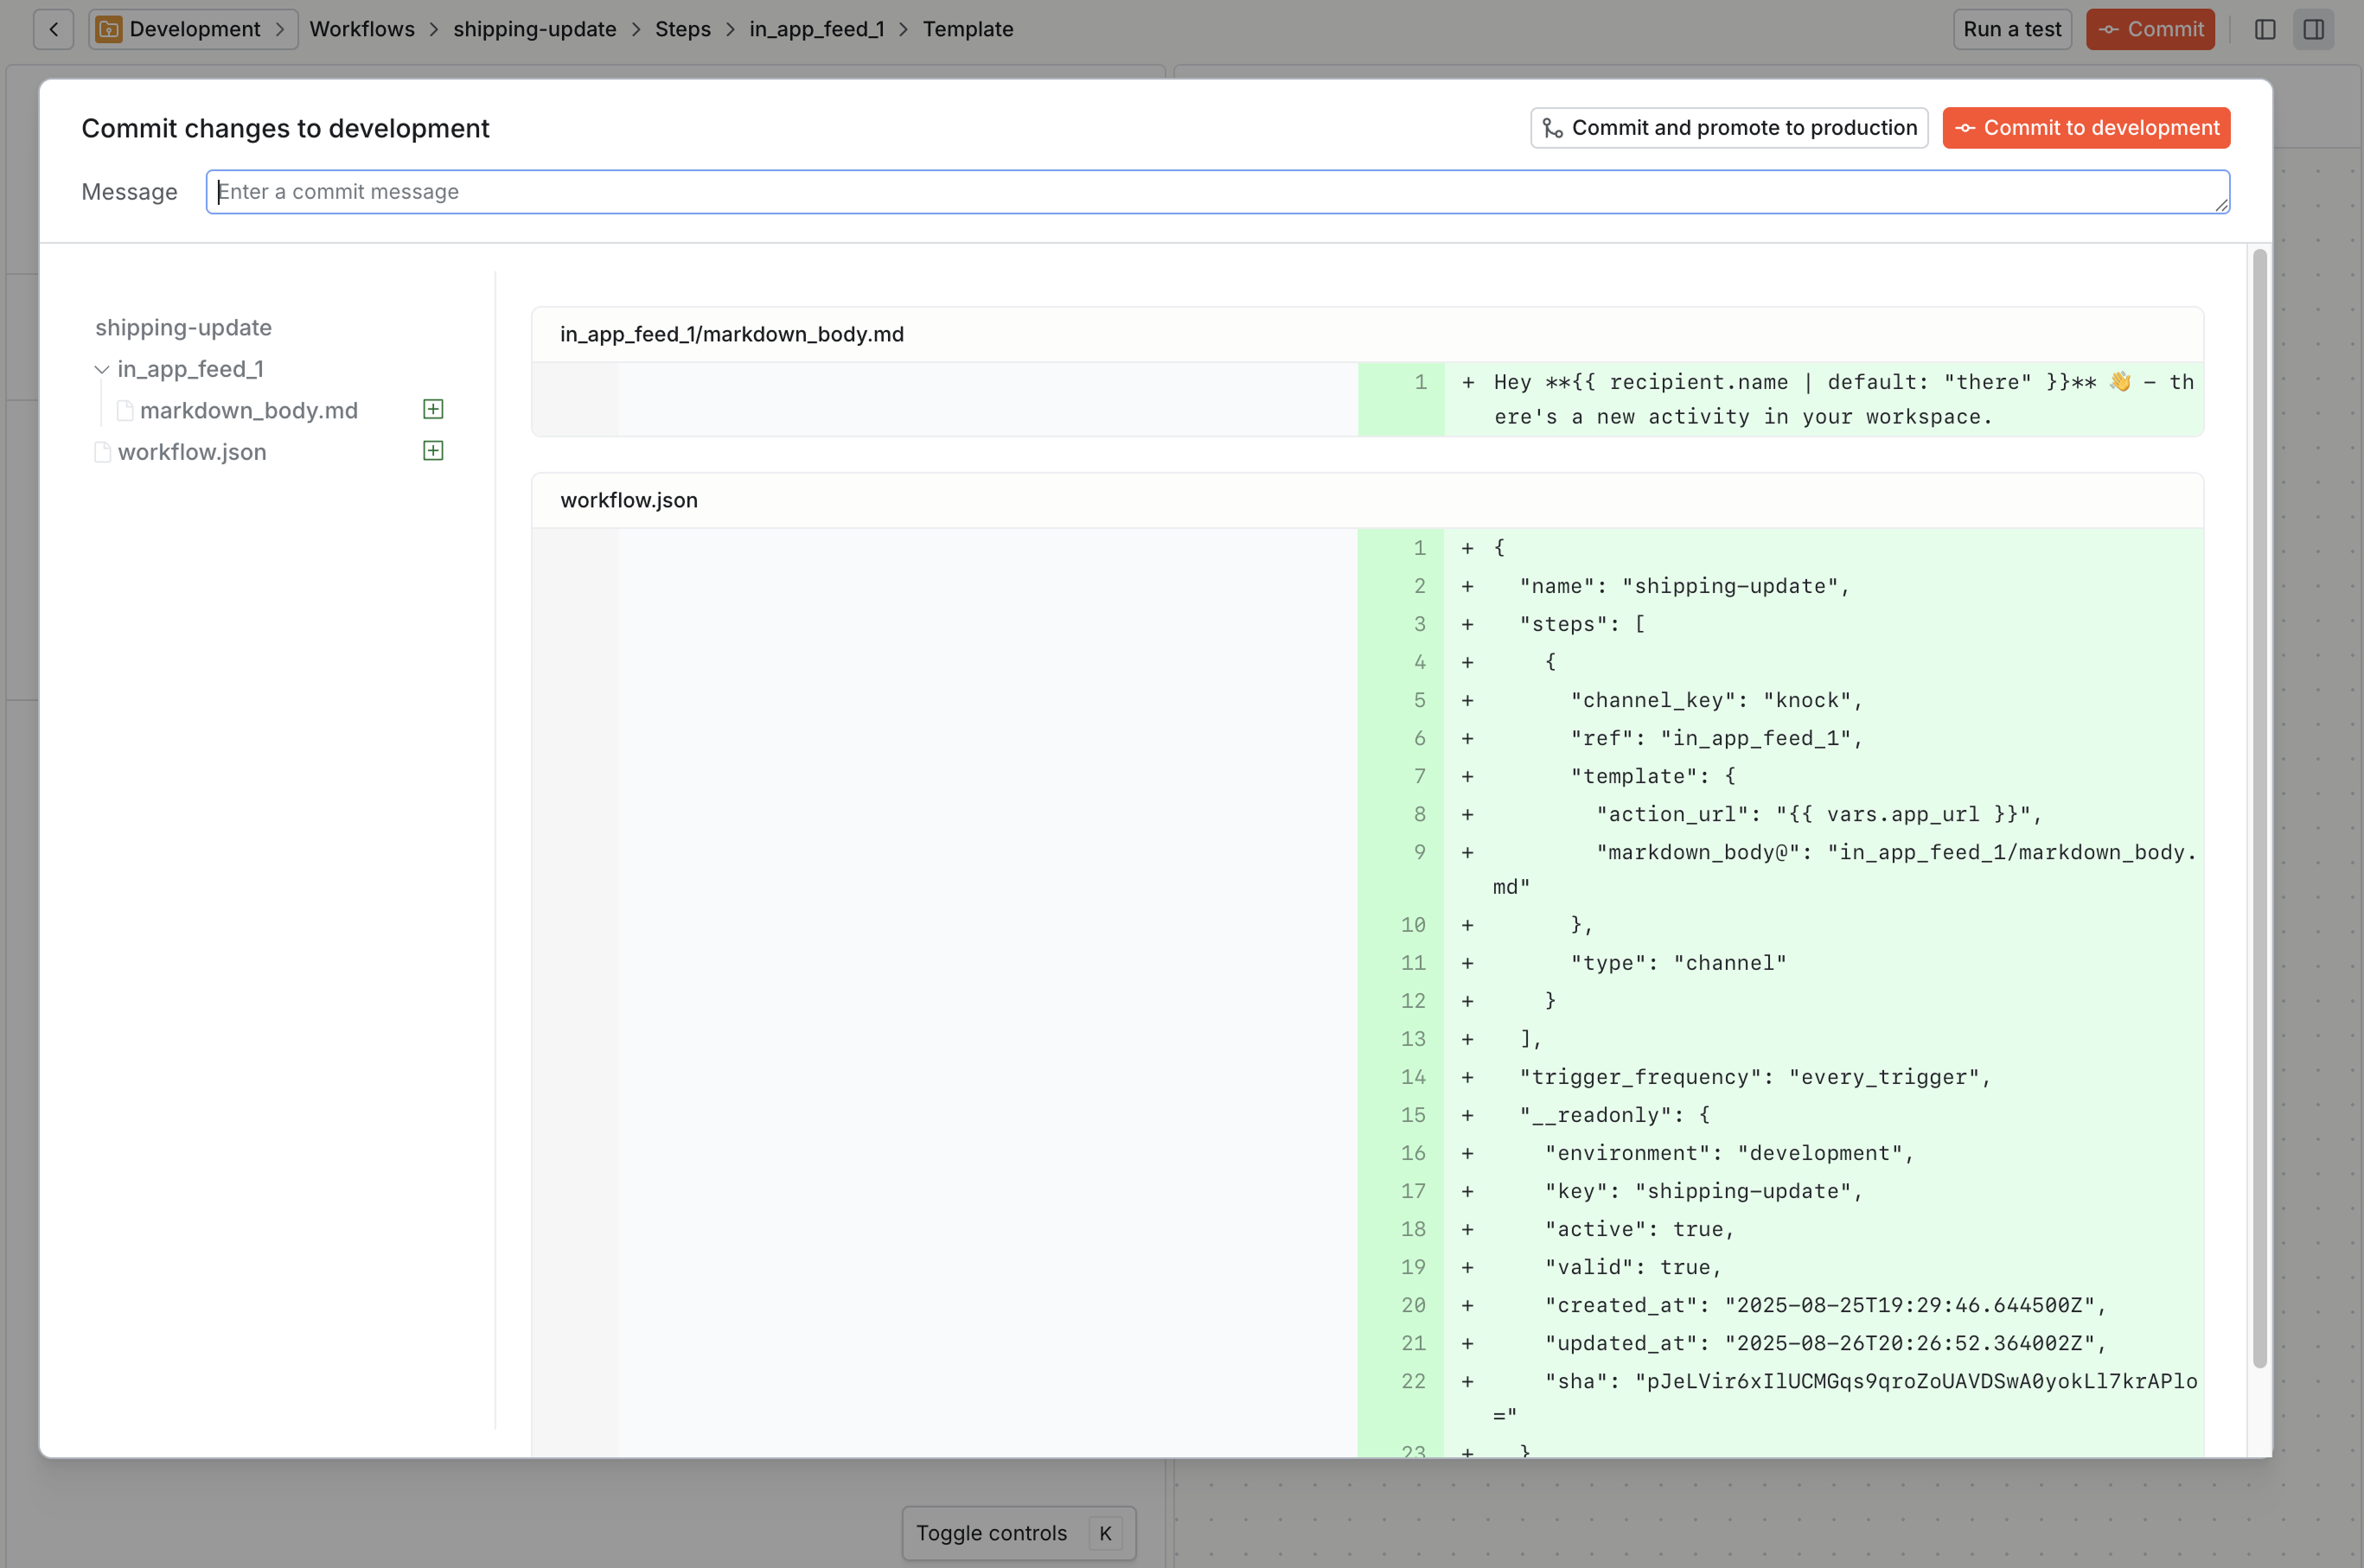Click the added-file icon beside markdown_body.md

click(x=433, y=409)
